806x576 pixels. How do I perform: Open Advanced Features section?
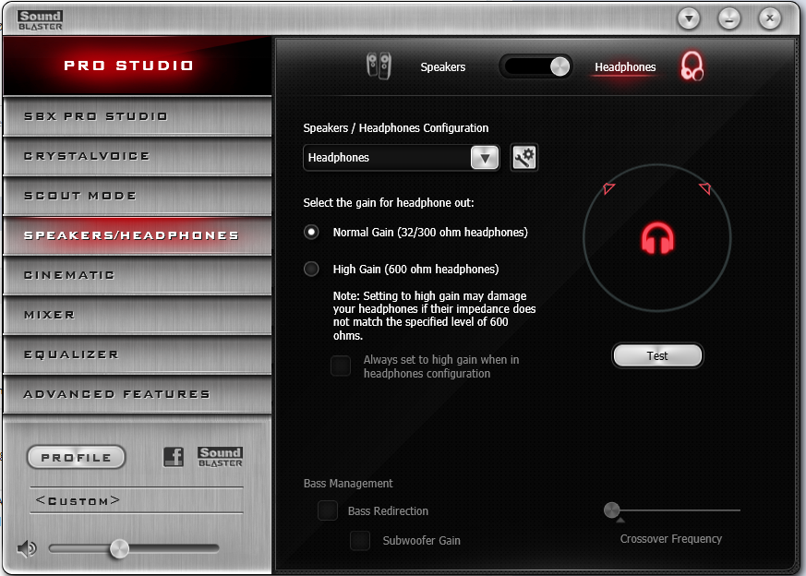(138, 394)
